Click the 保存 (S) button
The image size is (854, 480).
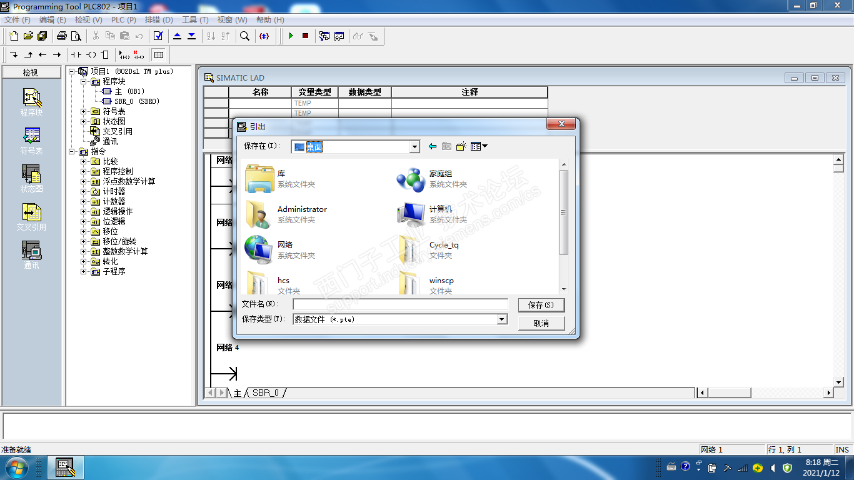pyautogui.click(x=541, y=305)
